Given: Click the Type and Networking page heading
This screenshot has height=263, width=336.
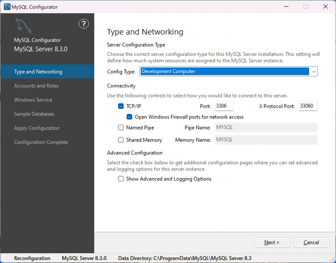Looking at the screenshot, I should coord(145,32).
